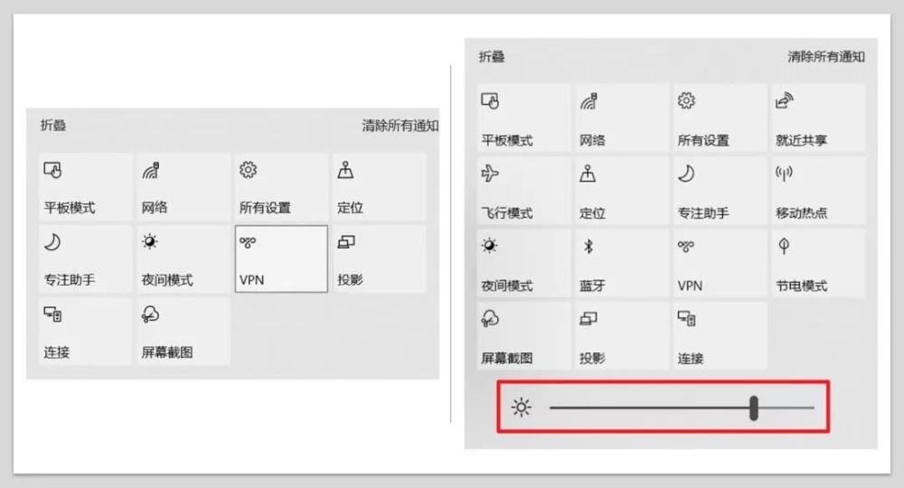Viewport: 904px width, 488px height.
Task: Click 清除所有通知 in left panel
Action: [400, 125]
